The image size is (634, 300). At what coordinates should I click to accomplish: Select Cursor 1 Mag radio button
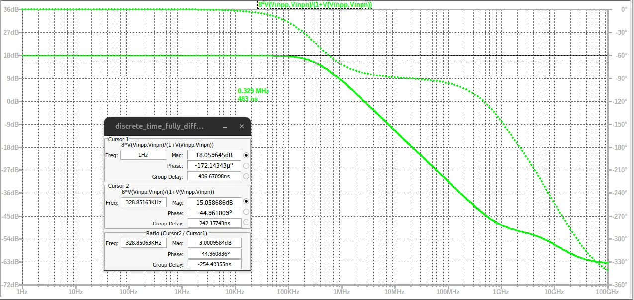(x=246, y=155)
